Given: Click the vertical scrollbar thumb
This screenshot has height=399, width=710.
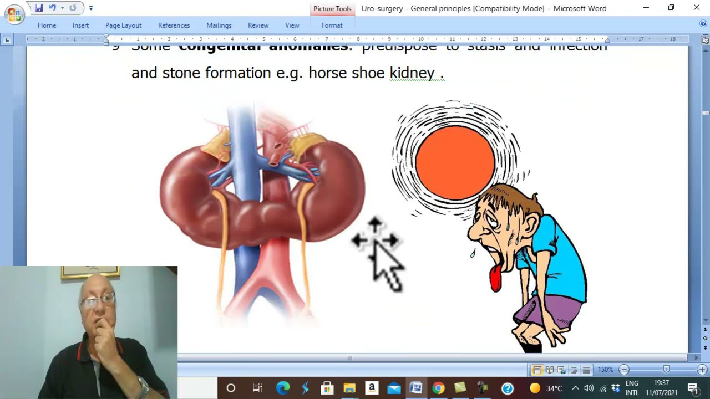Looking at the screenshot, I should [x=706, y=113].
